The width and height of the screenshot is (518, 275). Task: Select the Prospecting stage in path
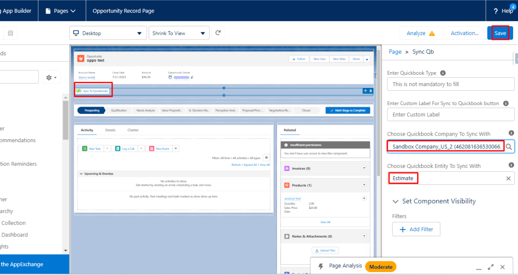91,110
